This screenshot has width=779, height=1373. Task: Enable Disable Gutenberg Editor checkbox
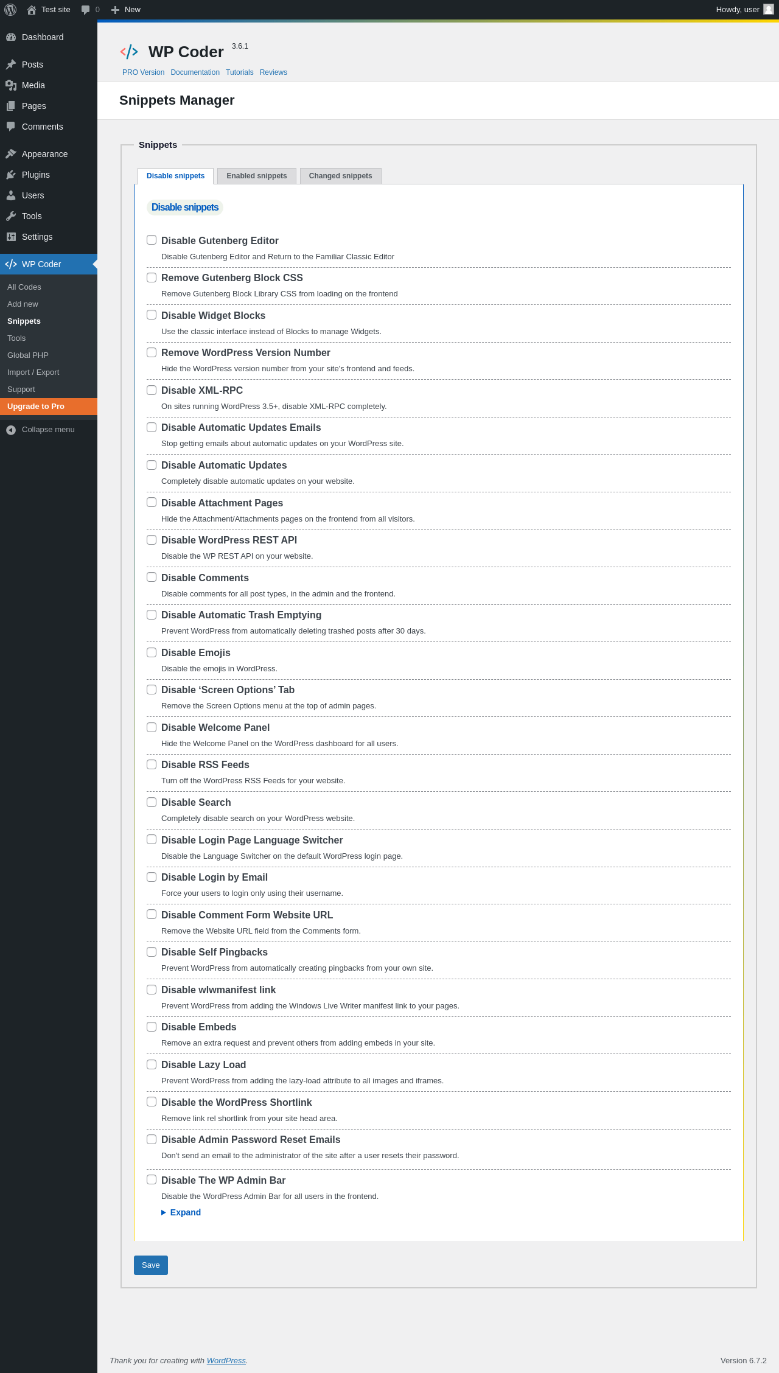152,240
